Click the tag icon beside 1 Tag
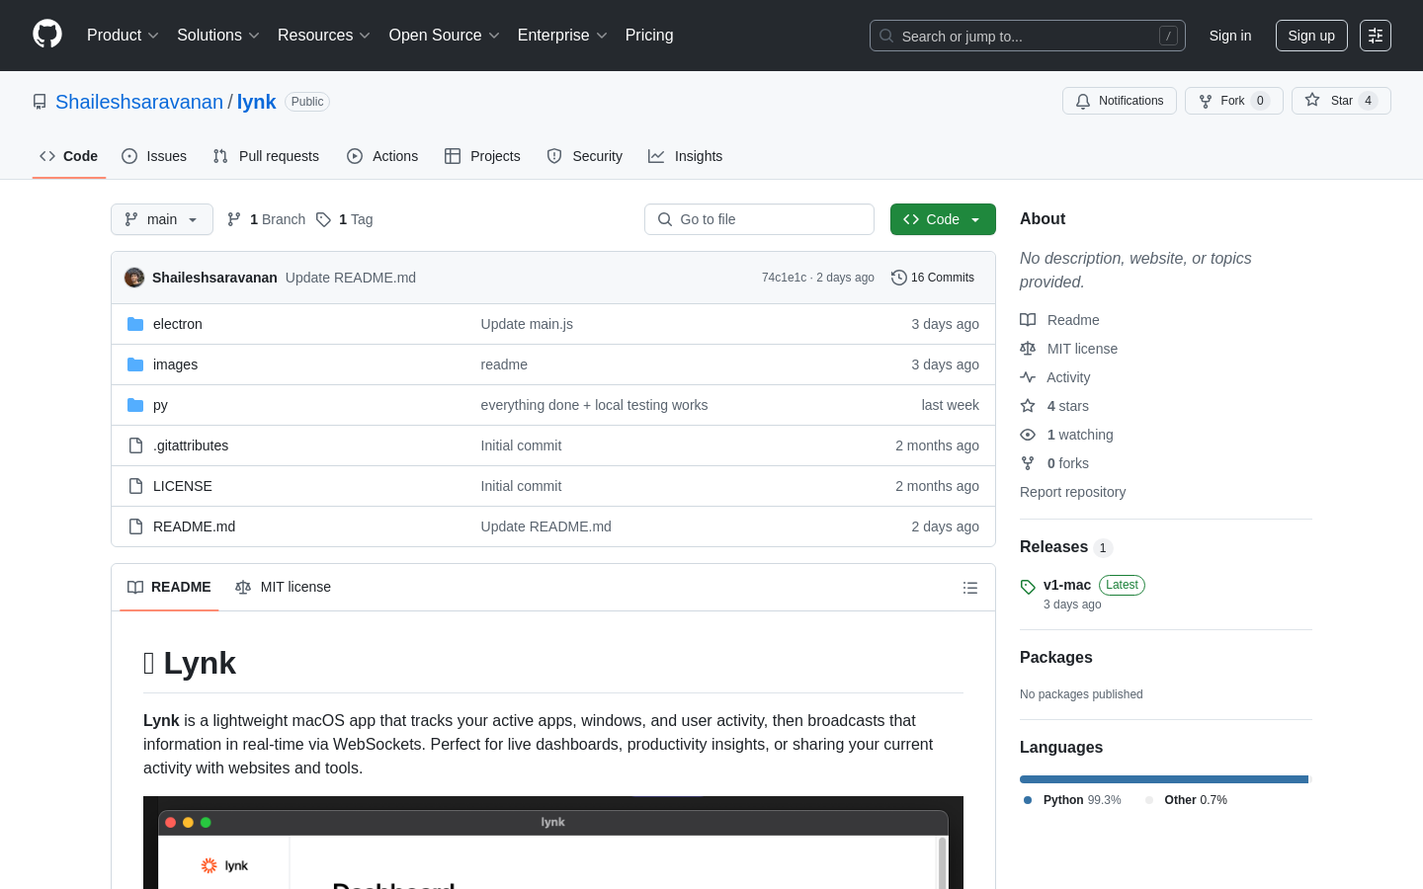1423x889 pixels. tap(323, 219)
